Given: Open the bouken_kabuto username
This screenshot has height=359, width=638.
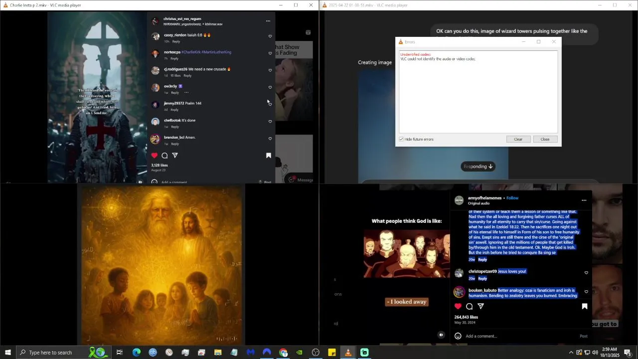Looking at the screenshot, I should [482, 290].
